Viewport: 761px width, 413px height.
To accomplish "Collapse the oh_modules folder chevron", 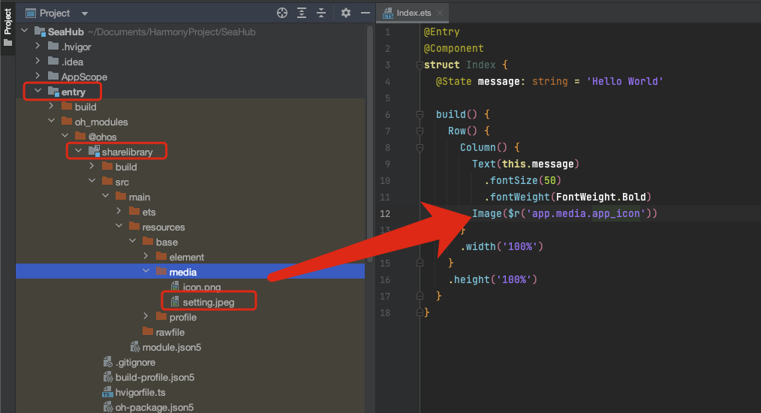I will [52, 121].
